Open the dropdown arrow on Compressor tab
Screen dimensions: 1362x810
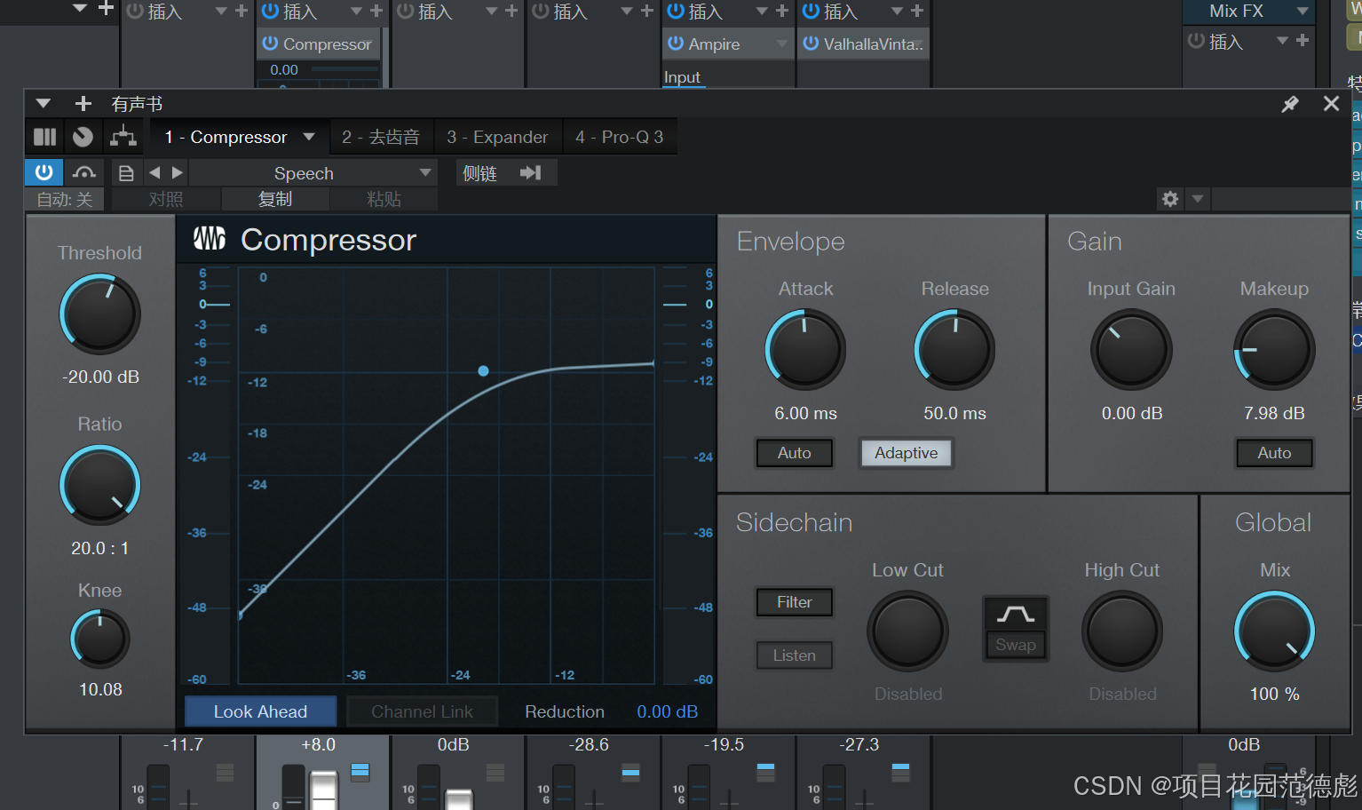309,137
